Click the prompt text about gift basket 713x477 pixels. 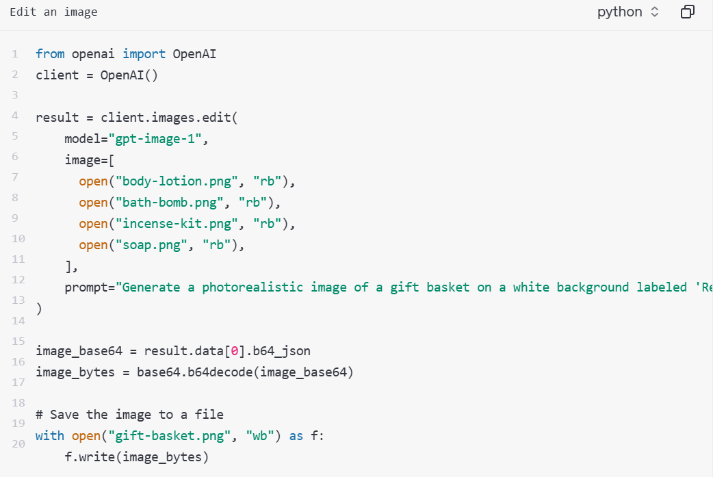[x=414, y=287]
